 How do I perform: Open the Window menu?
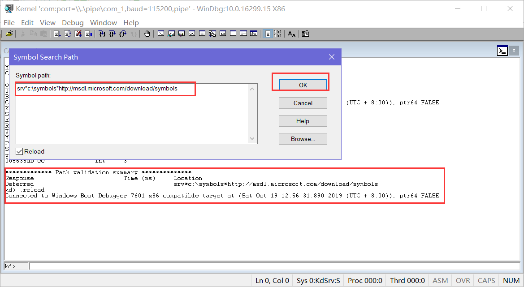103,23
